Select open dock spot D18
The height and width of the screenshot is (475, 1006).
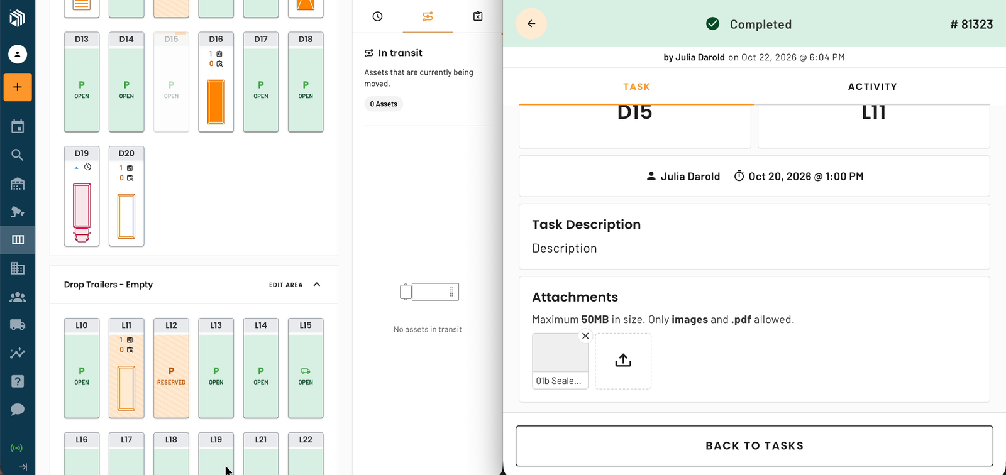pos(306,82)
